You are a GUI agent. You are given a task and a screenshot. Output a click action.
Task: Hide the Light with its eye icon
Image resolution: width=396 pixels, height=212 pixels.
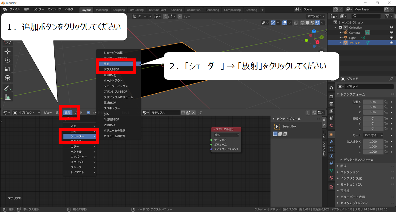391,38
